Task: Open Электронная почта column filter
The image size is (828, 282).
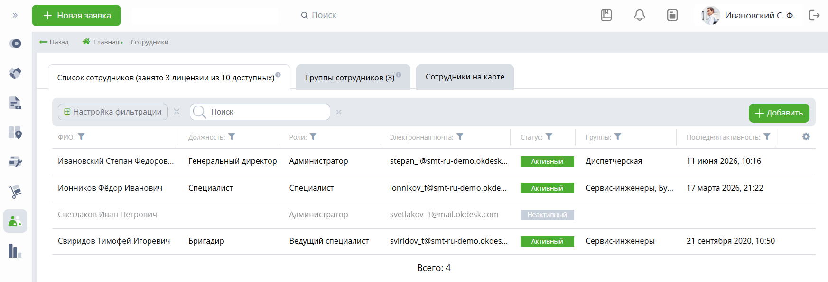Action: pyautogui.click(x=460, y=137)
